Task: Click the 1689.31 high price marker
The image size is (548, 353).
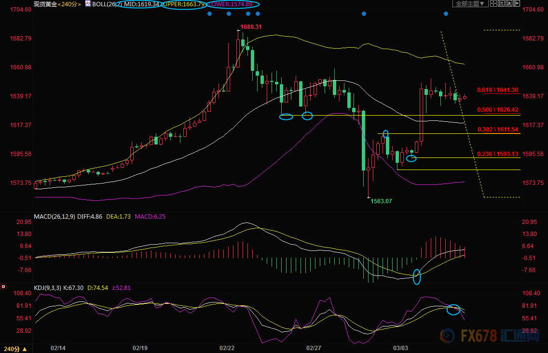Action: (251, 27)
